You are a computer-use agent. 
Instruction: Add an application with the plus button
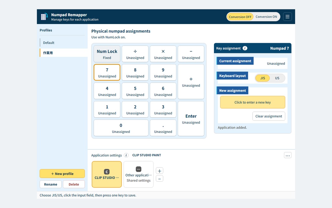pyautogui.click(x=160, y=171)
